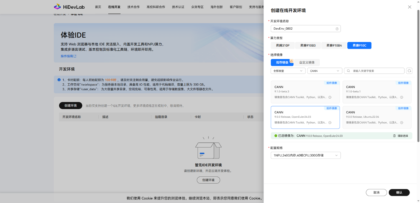Click 清除选择 to clear selected image
Image resolution: width=420 pixels, height=203 pixels.
[x=403, y=136]
